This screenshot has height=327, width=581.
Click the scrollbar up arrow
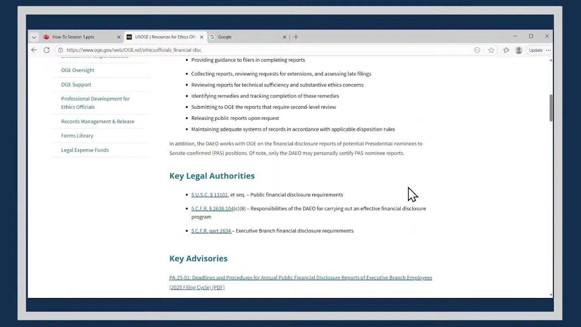click(551, 60)
